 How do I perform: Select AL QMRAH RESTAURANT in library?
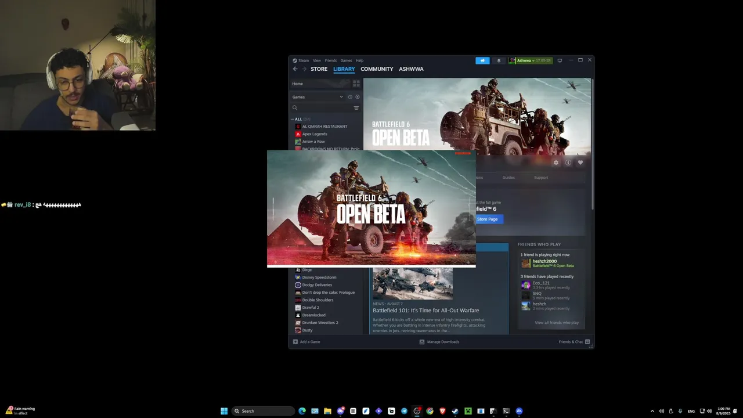(325, 127)
